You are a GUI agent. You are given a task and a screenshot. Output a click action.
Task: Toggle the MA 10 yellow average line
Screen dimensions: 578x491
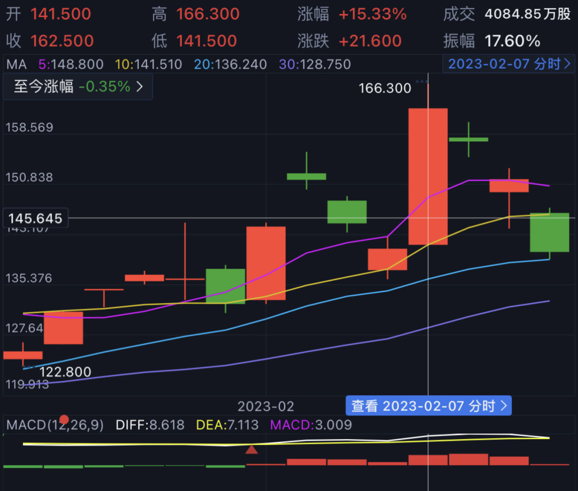[x=149, y=64]
